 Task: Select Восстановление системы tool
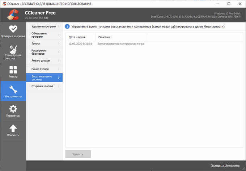tap(44, 78)
